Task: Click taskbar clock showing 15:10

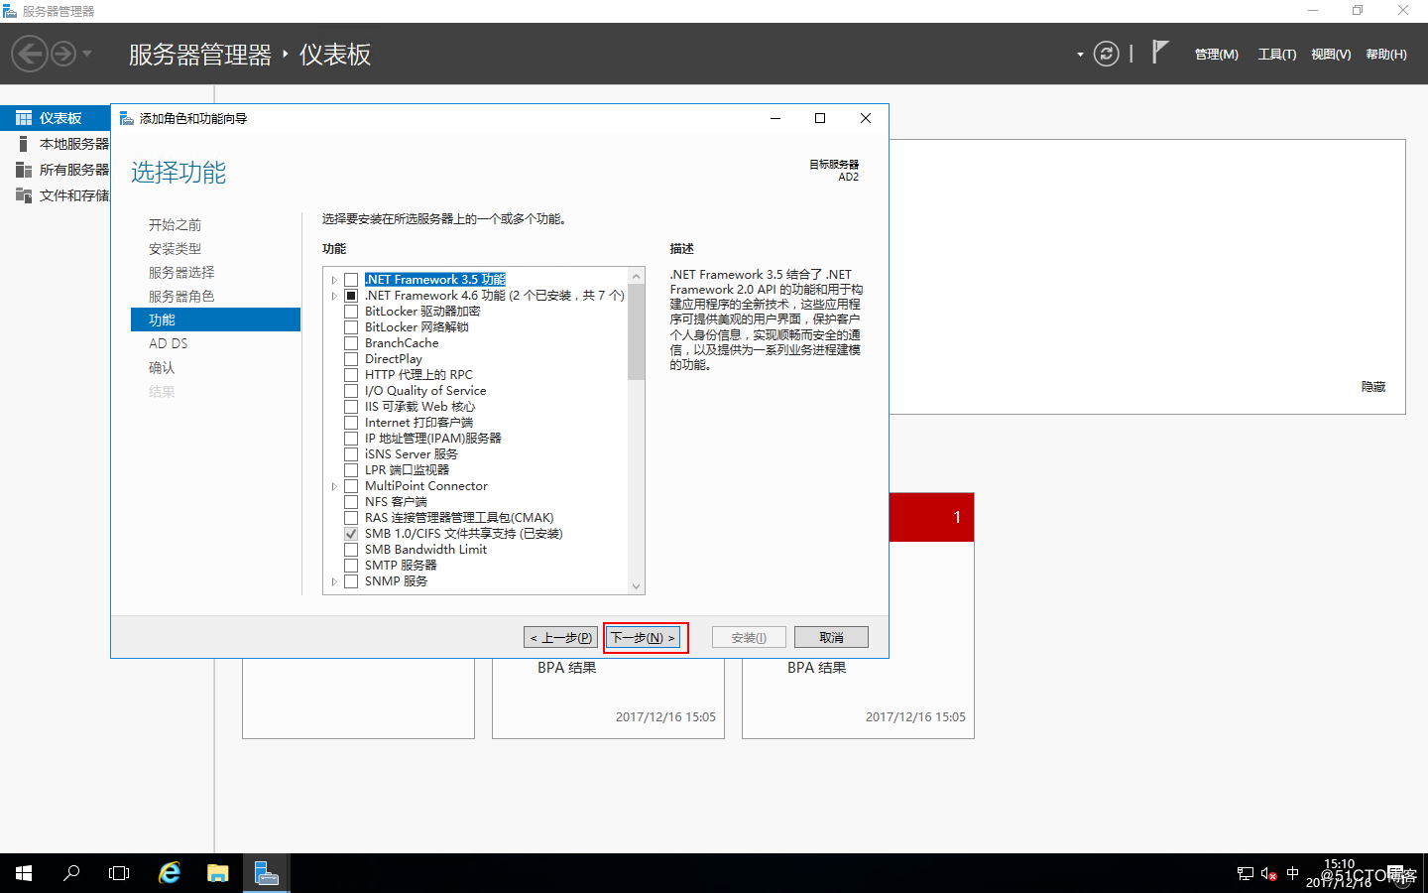Action: 1339,864
